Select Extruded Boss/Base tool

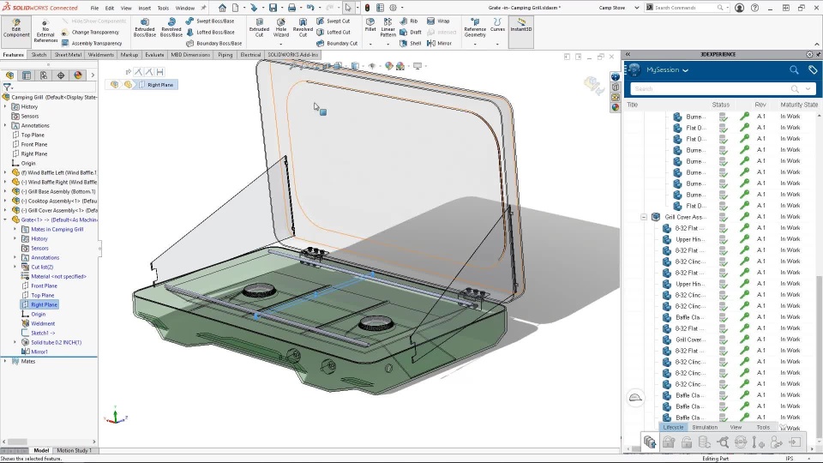click(x=144, y=28)
